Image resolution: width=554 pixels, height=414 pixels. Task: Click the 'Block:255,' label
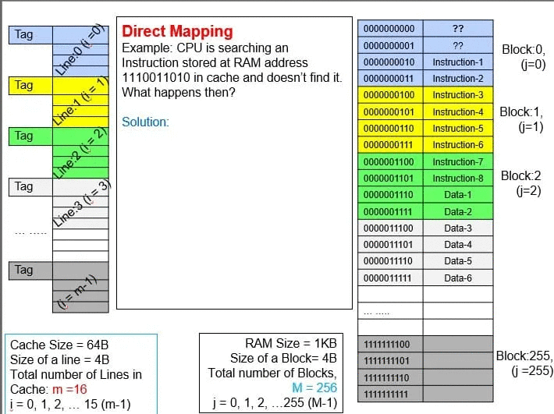coord(524,356)
